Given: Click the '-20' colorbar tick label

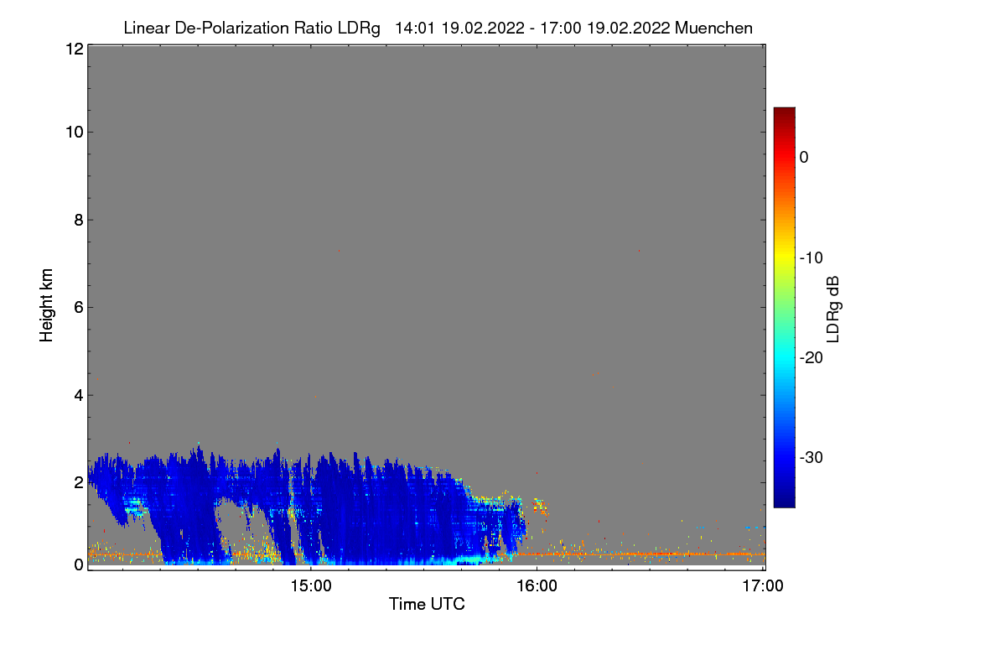Looking at the screenshot, I should [x=812, y=357].
